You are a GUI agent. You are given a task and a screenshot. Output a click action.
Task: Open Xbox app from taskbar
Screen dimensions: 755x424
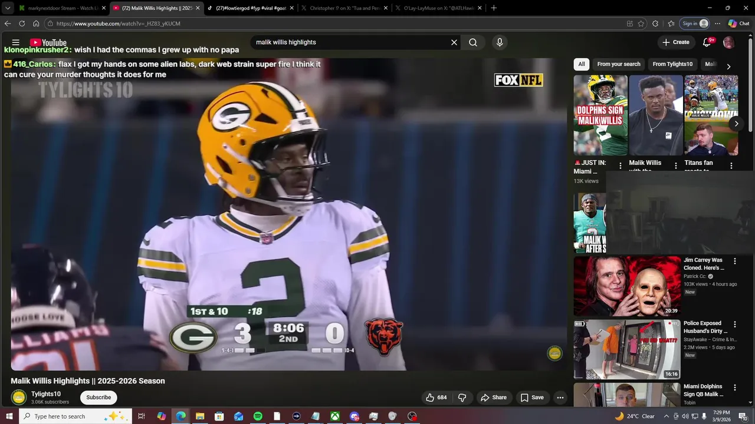335,416
